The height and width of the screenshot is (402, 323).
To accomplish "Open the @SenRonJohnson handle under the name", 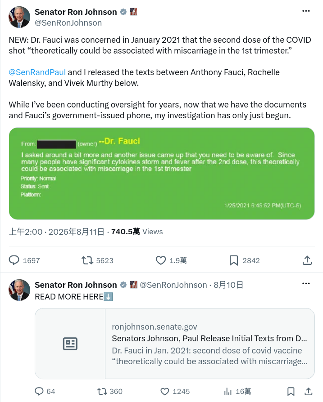I will [x=68, y=23].
